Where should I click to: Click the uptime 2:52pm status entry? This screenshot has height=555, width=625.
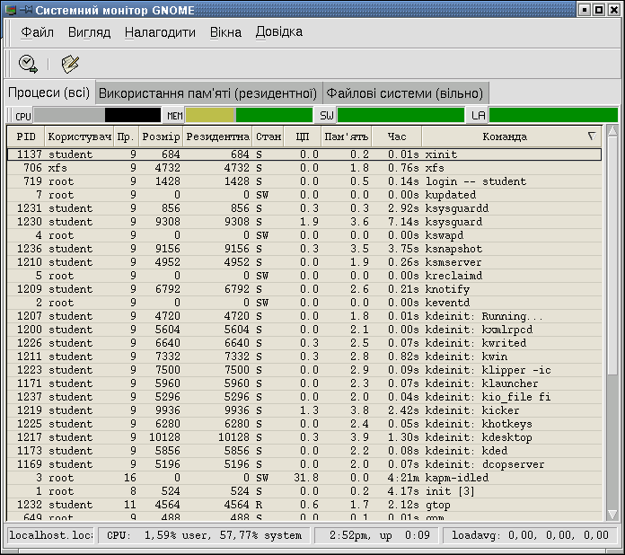376,535
